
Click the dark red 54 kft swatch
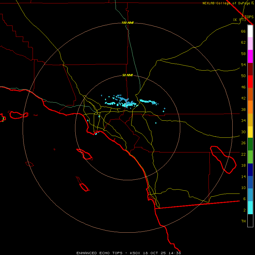(x=250, y=69)
